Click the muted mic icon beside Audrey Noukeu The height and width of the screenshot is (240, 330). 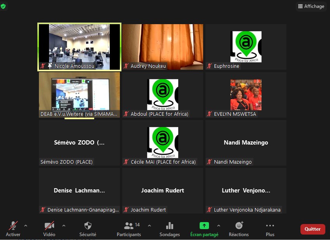(126, 66)
